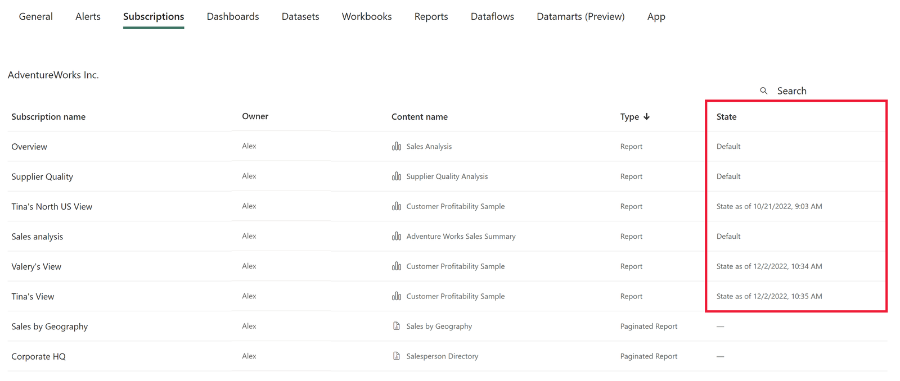This screenshot has width=900, height=381.
Task: Switch to the Dashboards tab
Action: 233,16
